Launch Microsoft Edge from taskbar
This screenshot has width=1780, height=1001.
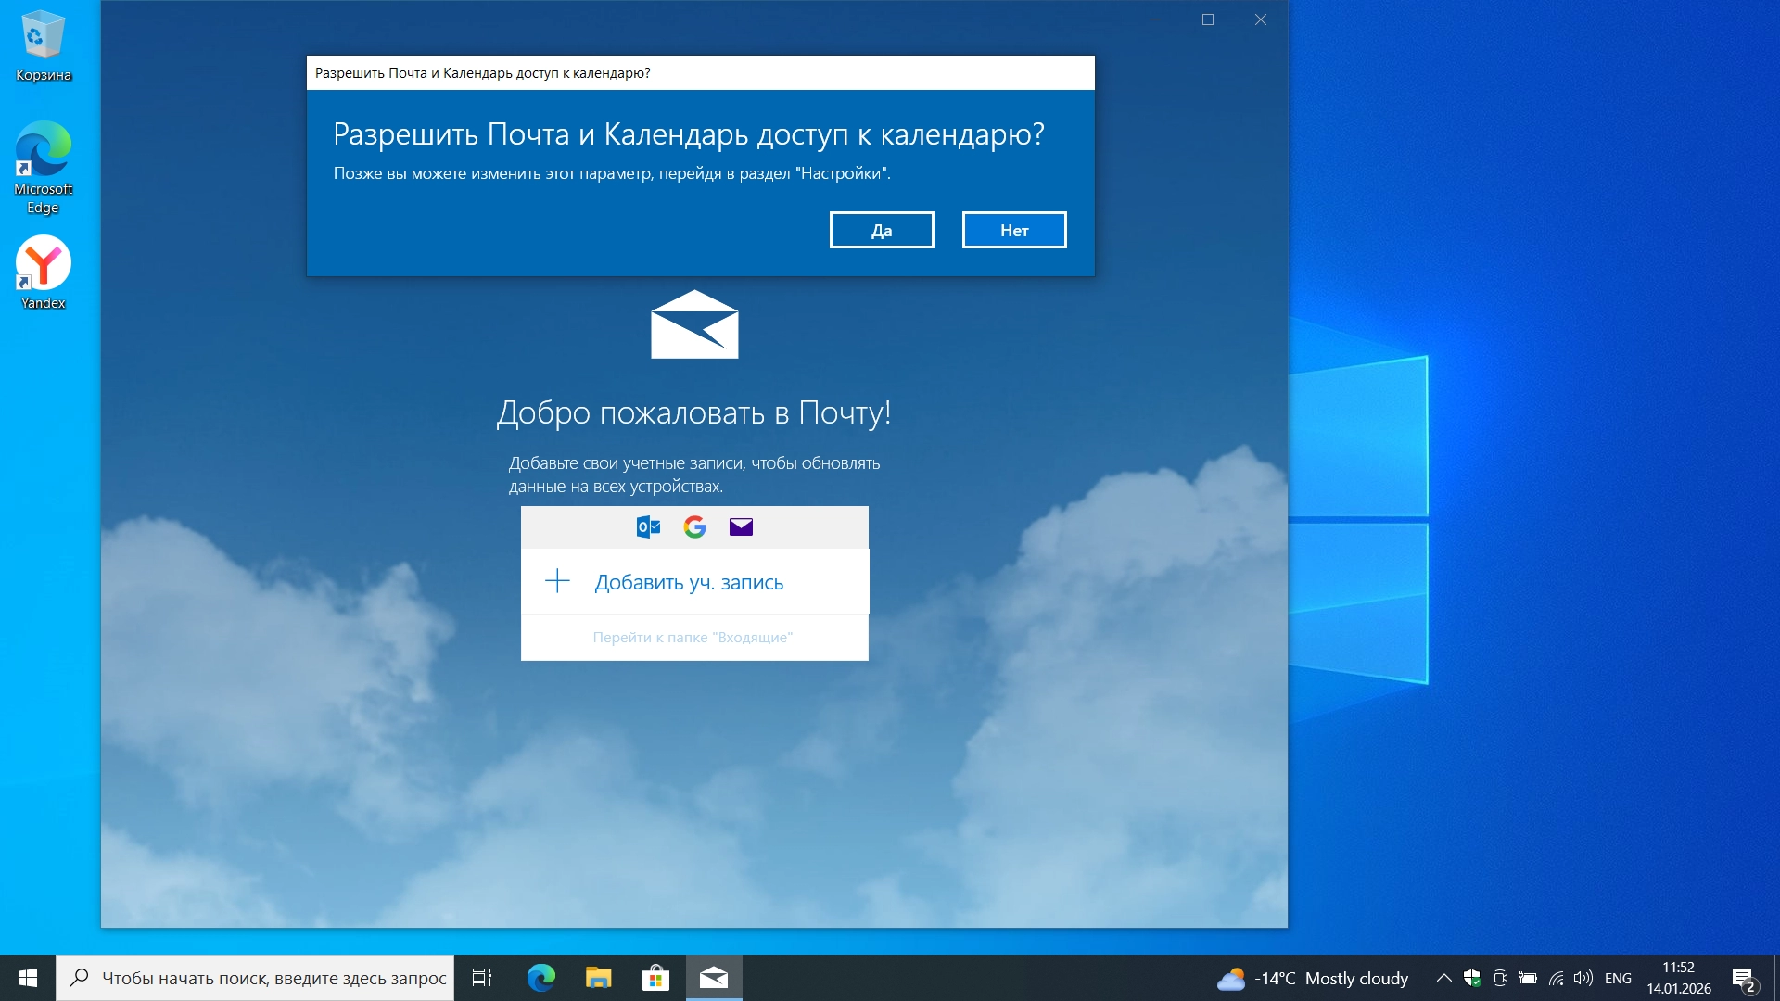pyautogui.click(x=541, y=978)
